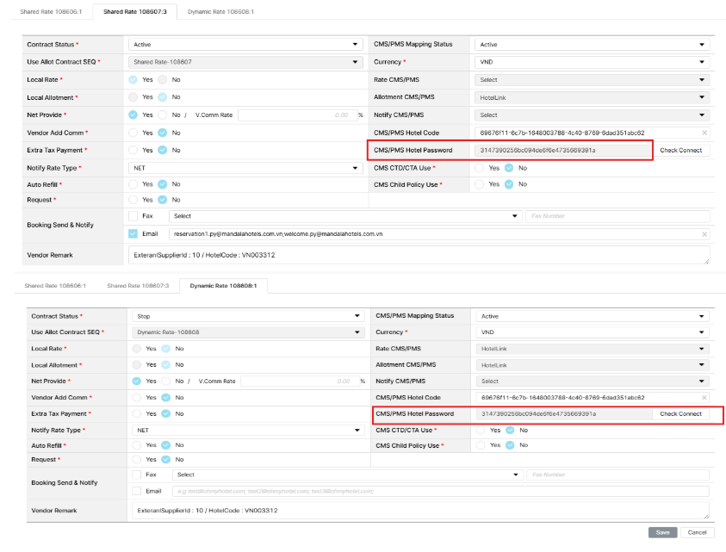Untick the checked Email checkbox in Shared Rate form
Image resolution: width=726 pixels, height=552 pixels.
(x=133, y=234)
